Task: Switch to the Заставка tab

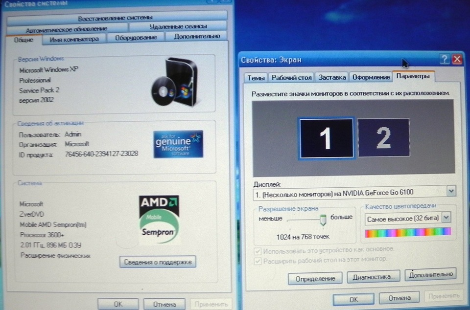Action: tap(332, 77)
